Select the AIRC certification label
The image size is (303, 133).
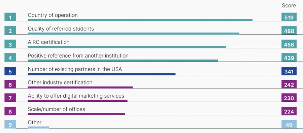(49, 42)
